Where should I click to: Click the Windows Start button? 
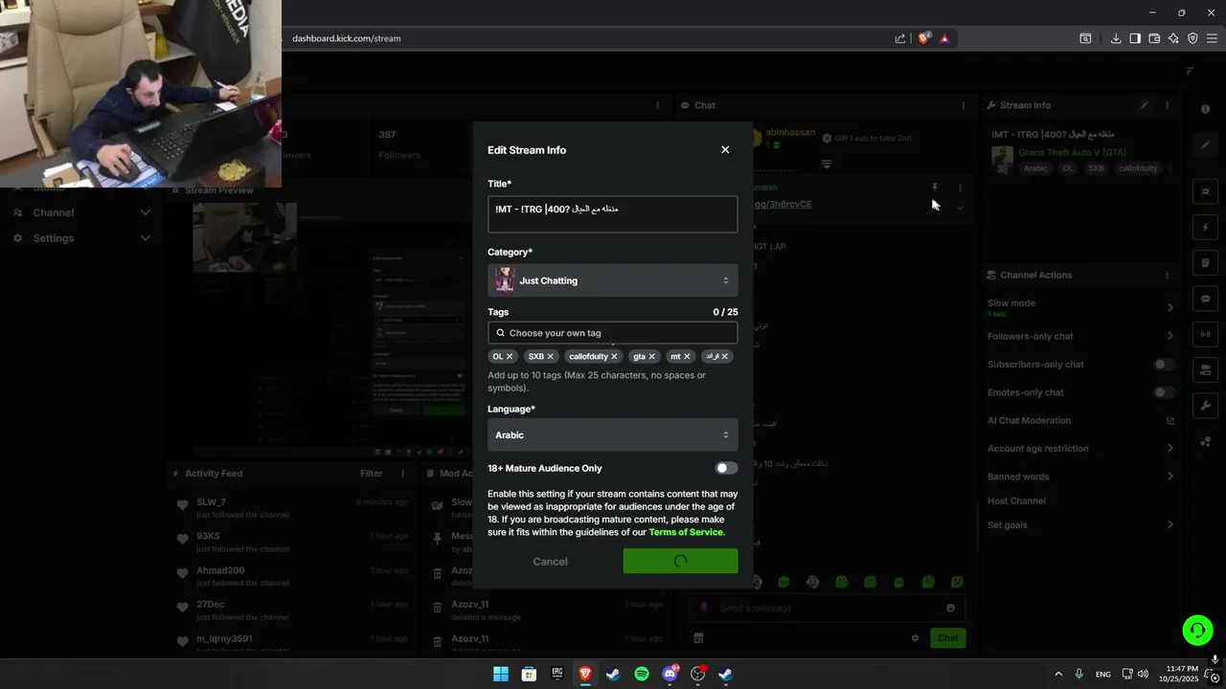[x=501, y=674]
